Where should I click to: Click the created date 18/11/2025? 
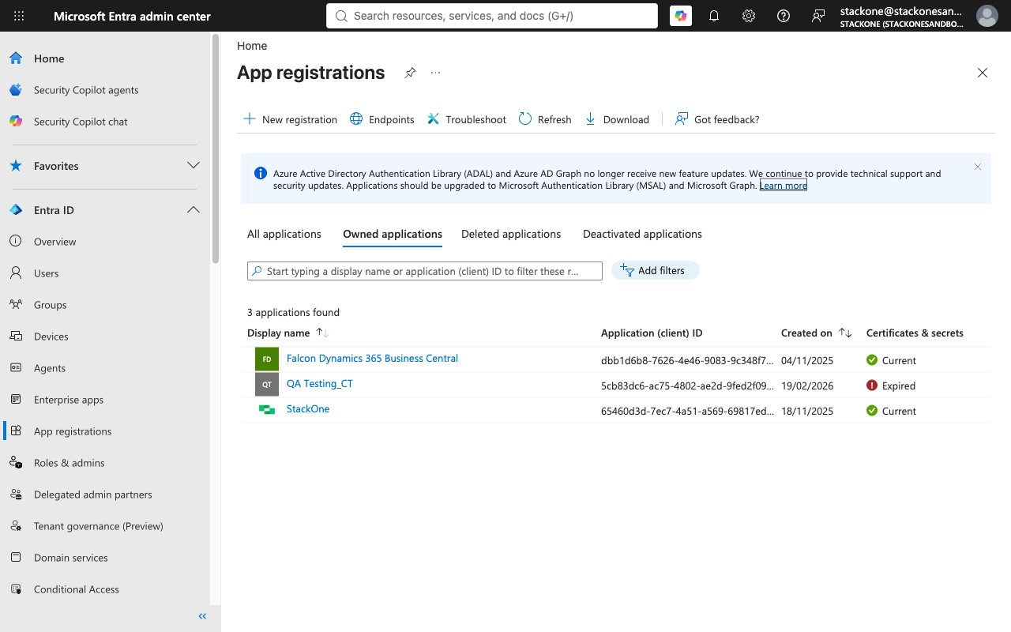coord(807,412)
